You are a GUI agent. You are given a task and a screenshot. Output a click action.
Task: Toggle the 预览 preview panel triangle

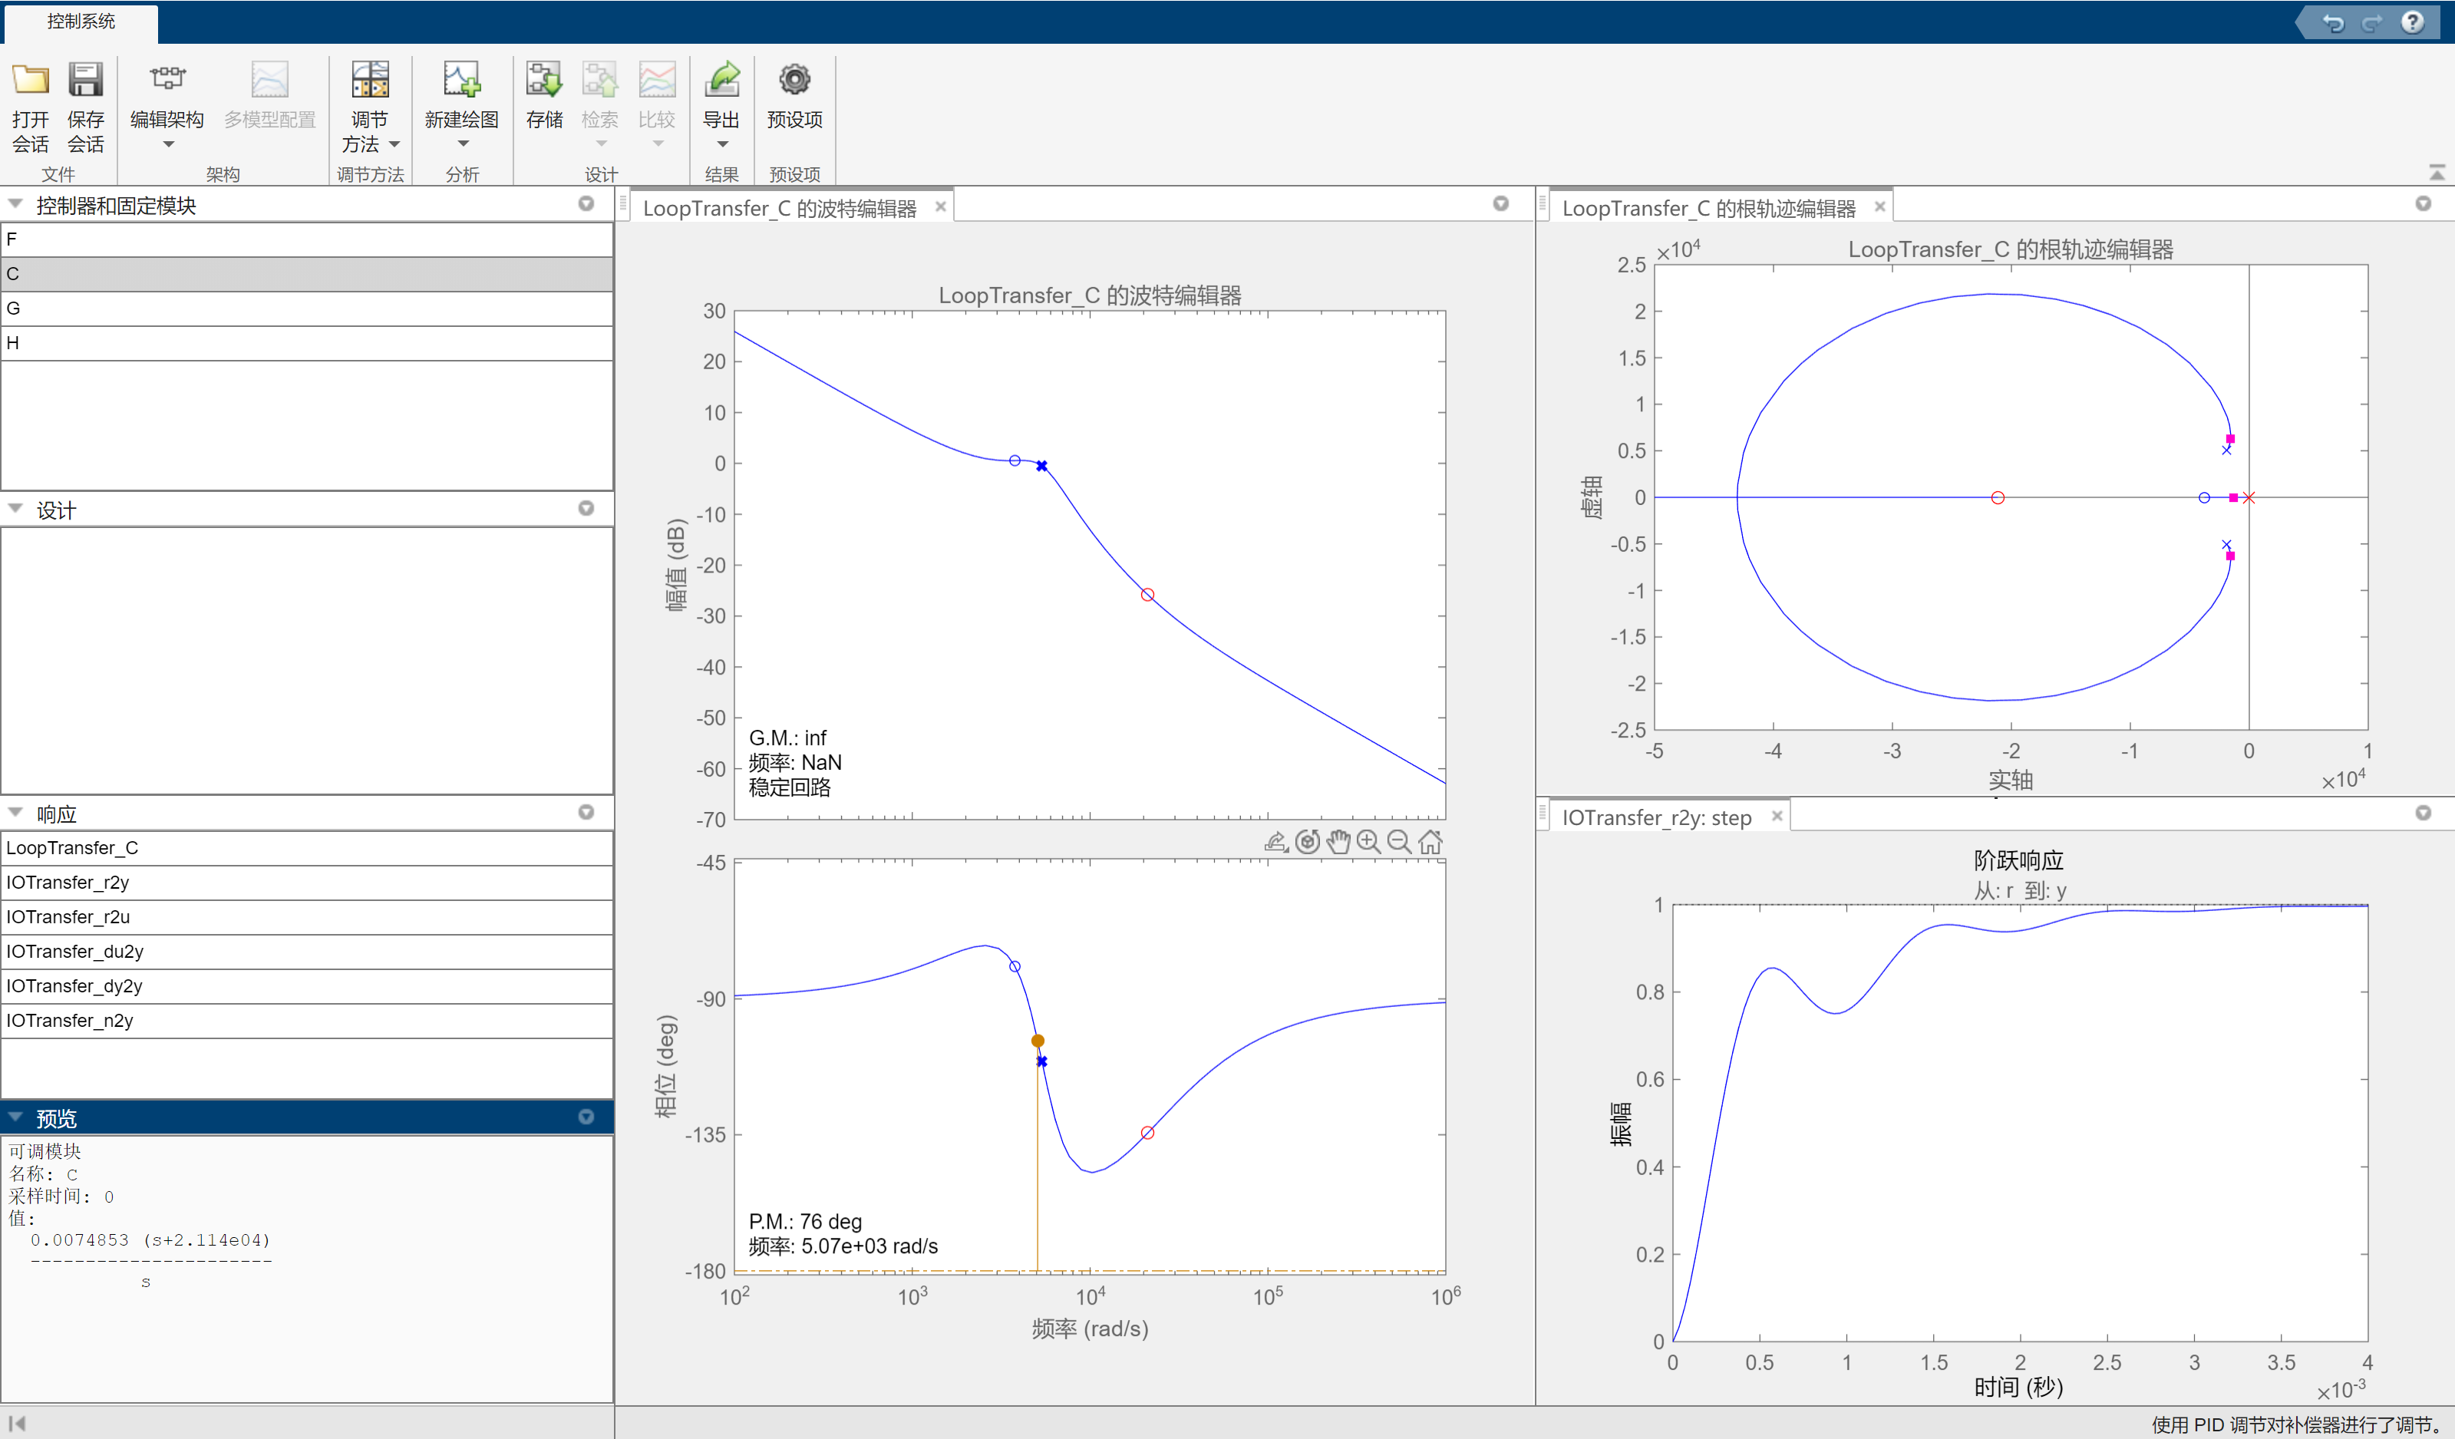pyautogui.click(x=15, y=1117)
